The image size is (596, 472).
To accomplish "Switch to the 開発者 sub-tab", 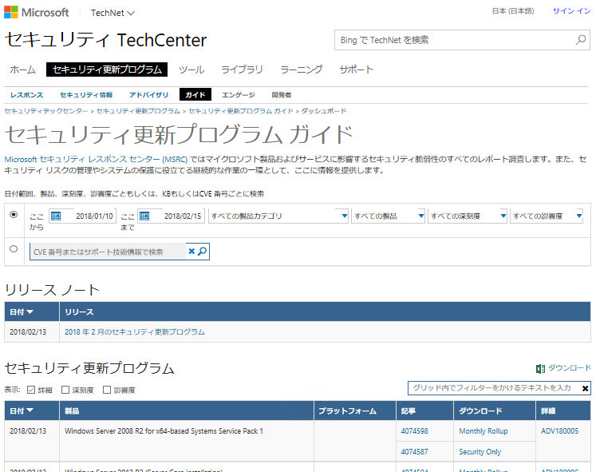I will coord(282,95).
